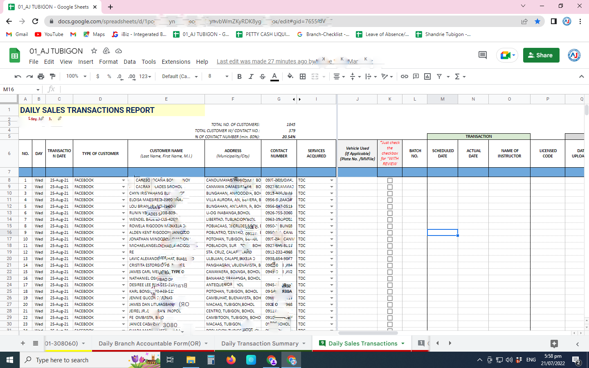Click the Insert chart icon

pyautogui.click(x=427, y=76)
